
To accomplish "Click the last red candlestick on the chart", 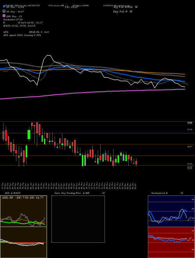I will 136,163.
